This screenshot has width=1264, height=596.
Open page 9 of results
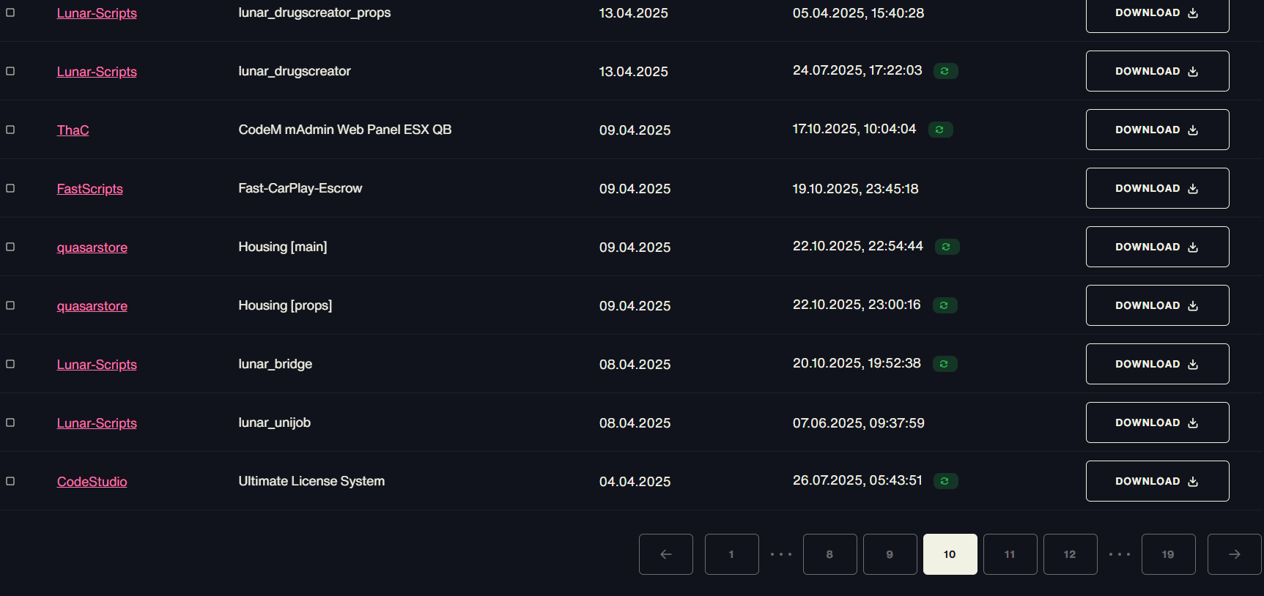click(x=890, y=554)
